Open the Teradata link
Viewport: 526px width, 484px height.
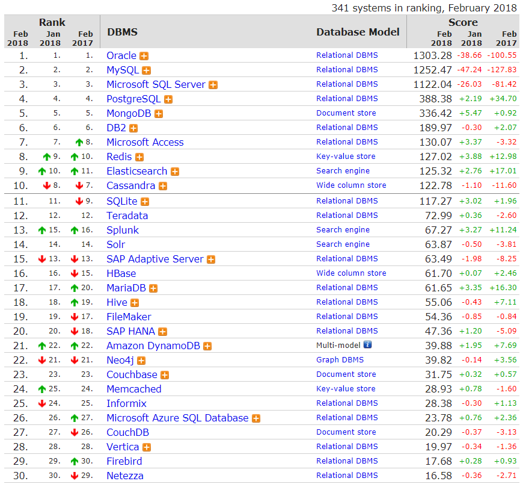pos(127,216)
